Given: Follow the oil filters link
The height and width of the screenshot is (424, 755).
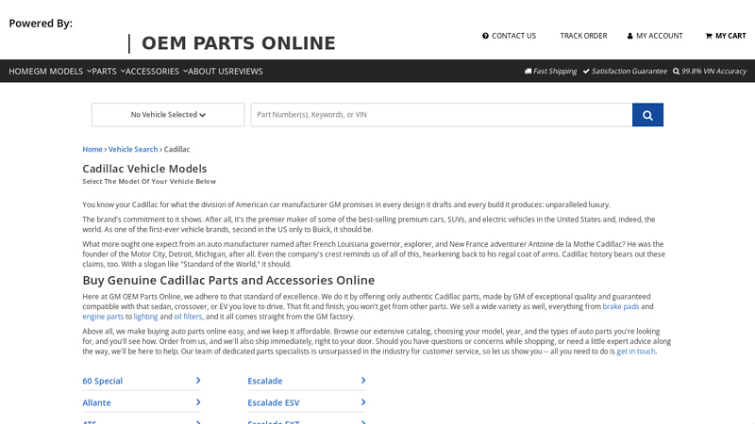Looking at the screenshot, I should click(188, 317).
